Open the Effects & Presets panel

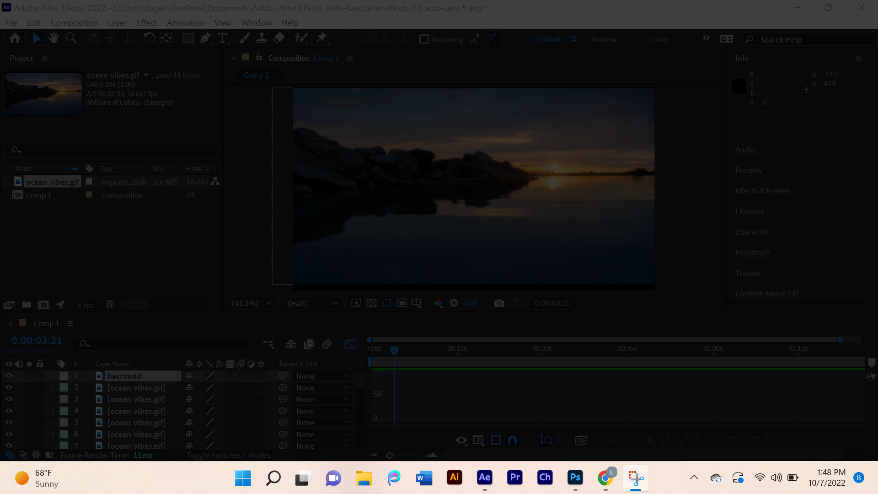point(762,191)
